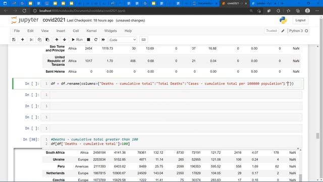
Task: Go back in browser
Action: [x=6, y=11]
